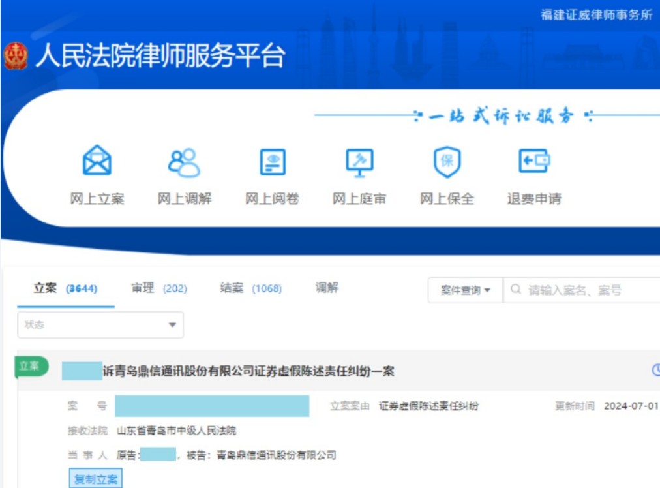Select defendant 青岛鼎信通讯股份有限公司 text

click(276, 455)
